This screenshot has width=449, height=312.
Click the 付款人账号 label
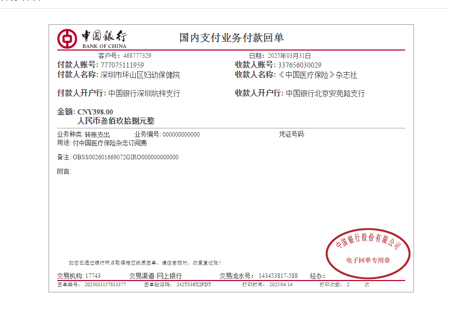point(77,65)
